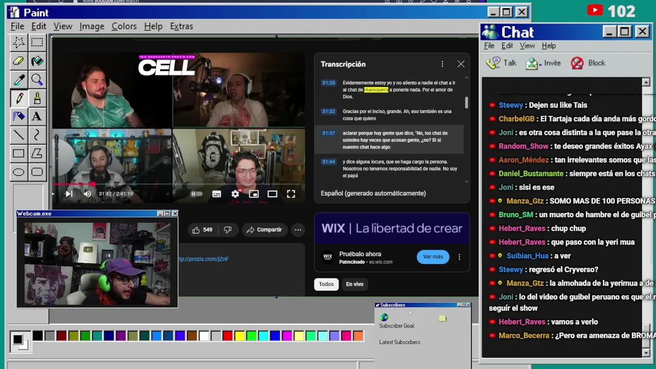Image resolution: width=656 pixels, height=369 pixels.
Task: Enter fullscreen on the video player
Action: click(291, 194)
